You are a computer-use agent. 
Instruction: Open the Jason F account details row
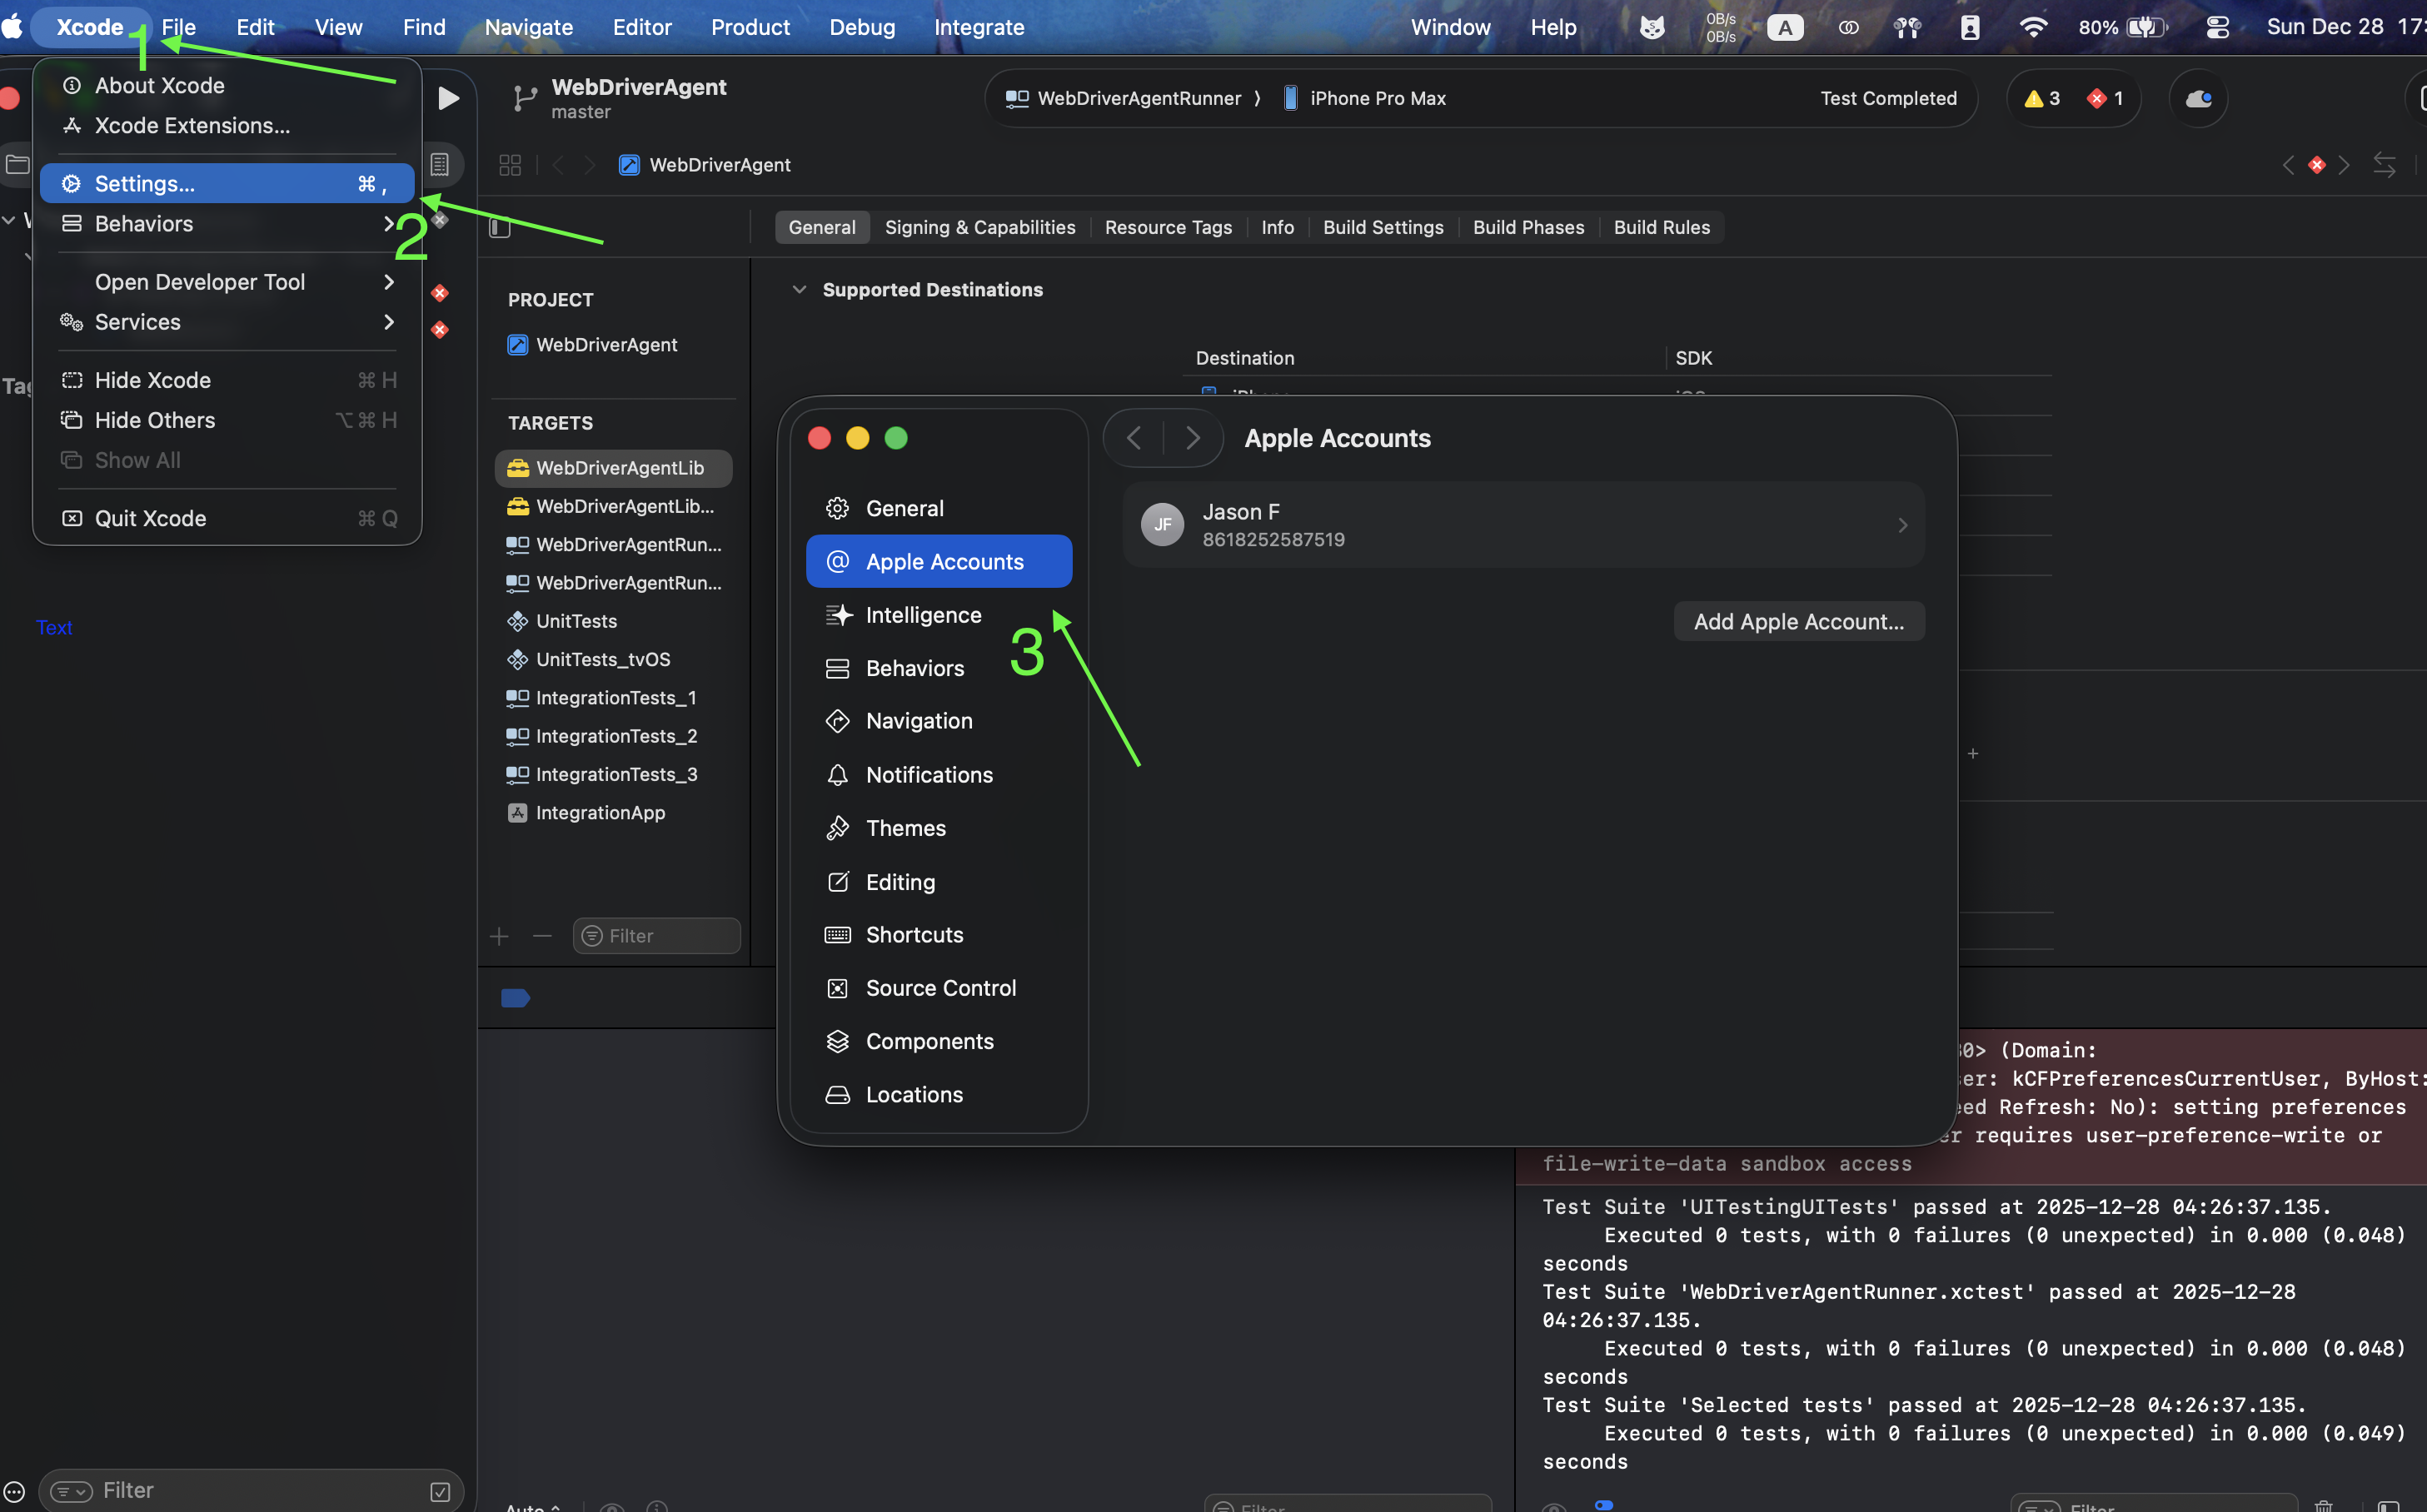[1522, 525]
